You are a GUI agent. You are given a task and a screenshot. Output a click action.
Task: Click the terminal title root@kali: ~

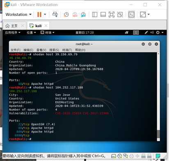coord(84,44)
